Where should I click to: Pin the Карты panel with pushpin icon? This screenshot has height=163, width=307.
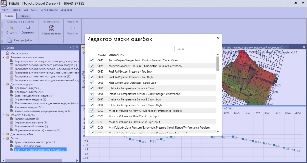click(74, 48)
